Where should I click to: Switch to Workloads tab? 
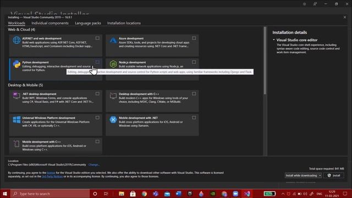click(x=16, y=23)
